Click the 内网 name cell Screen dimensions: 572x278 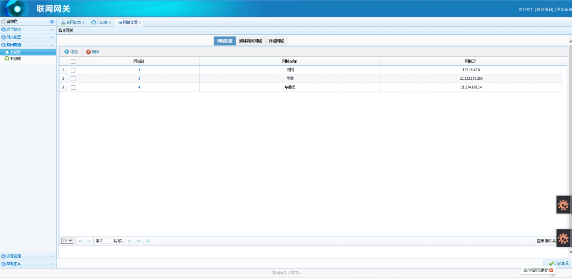pos(290,70)
